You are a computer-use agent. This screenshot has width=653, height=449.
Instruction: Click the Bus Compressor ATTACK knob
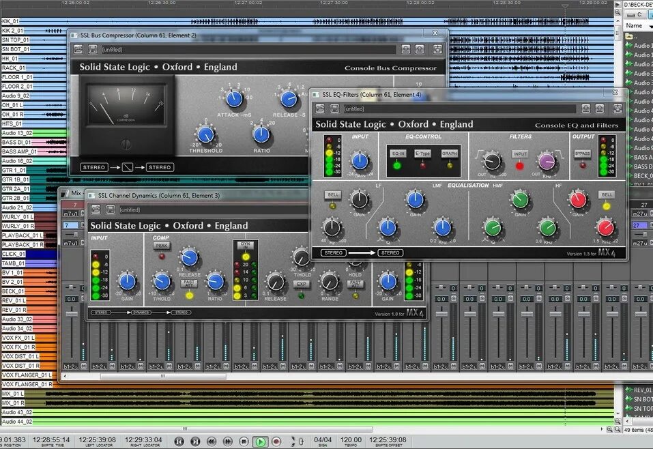point(234,99)
